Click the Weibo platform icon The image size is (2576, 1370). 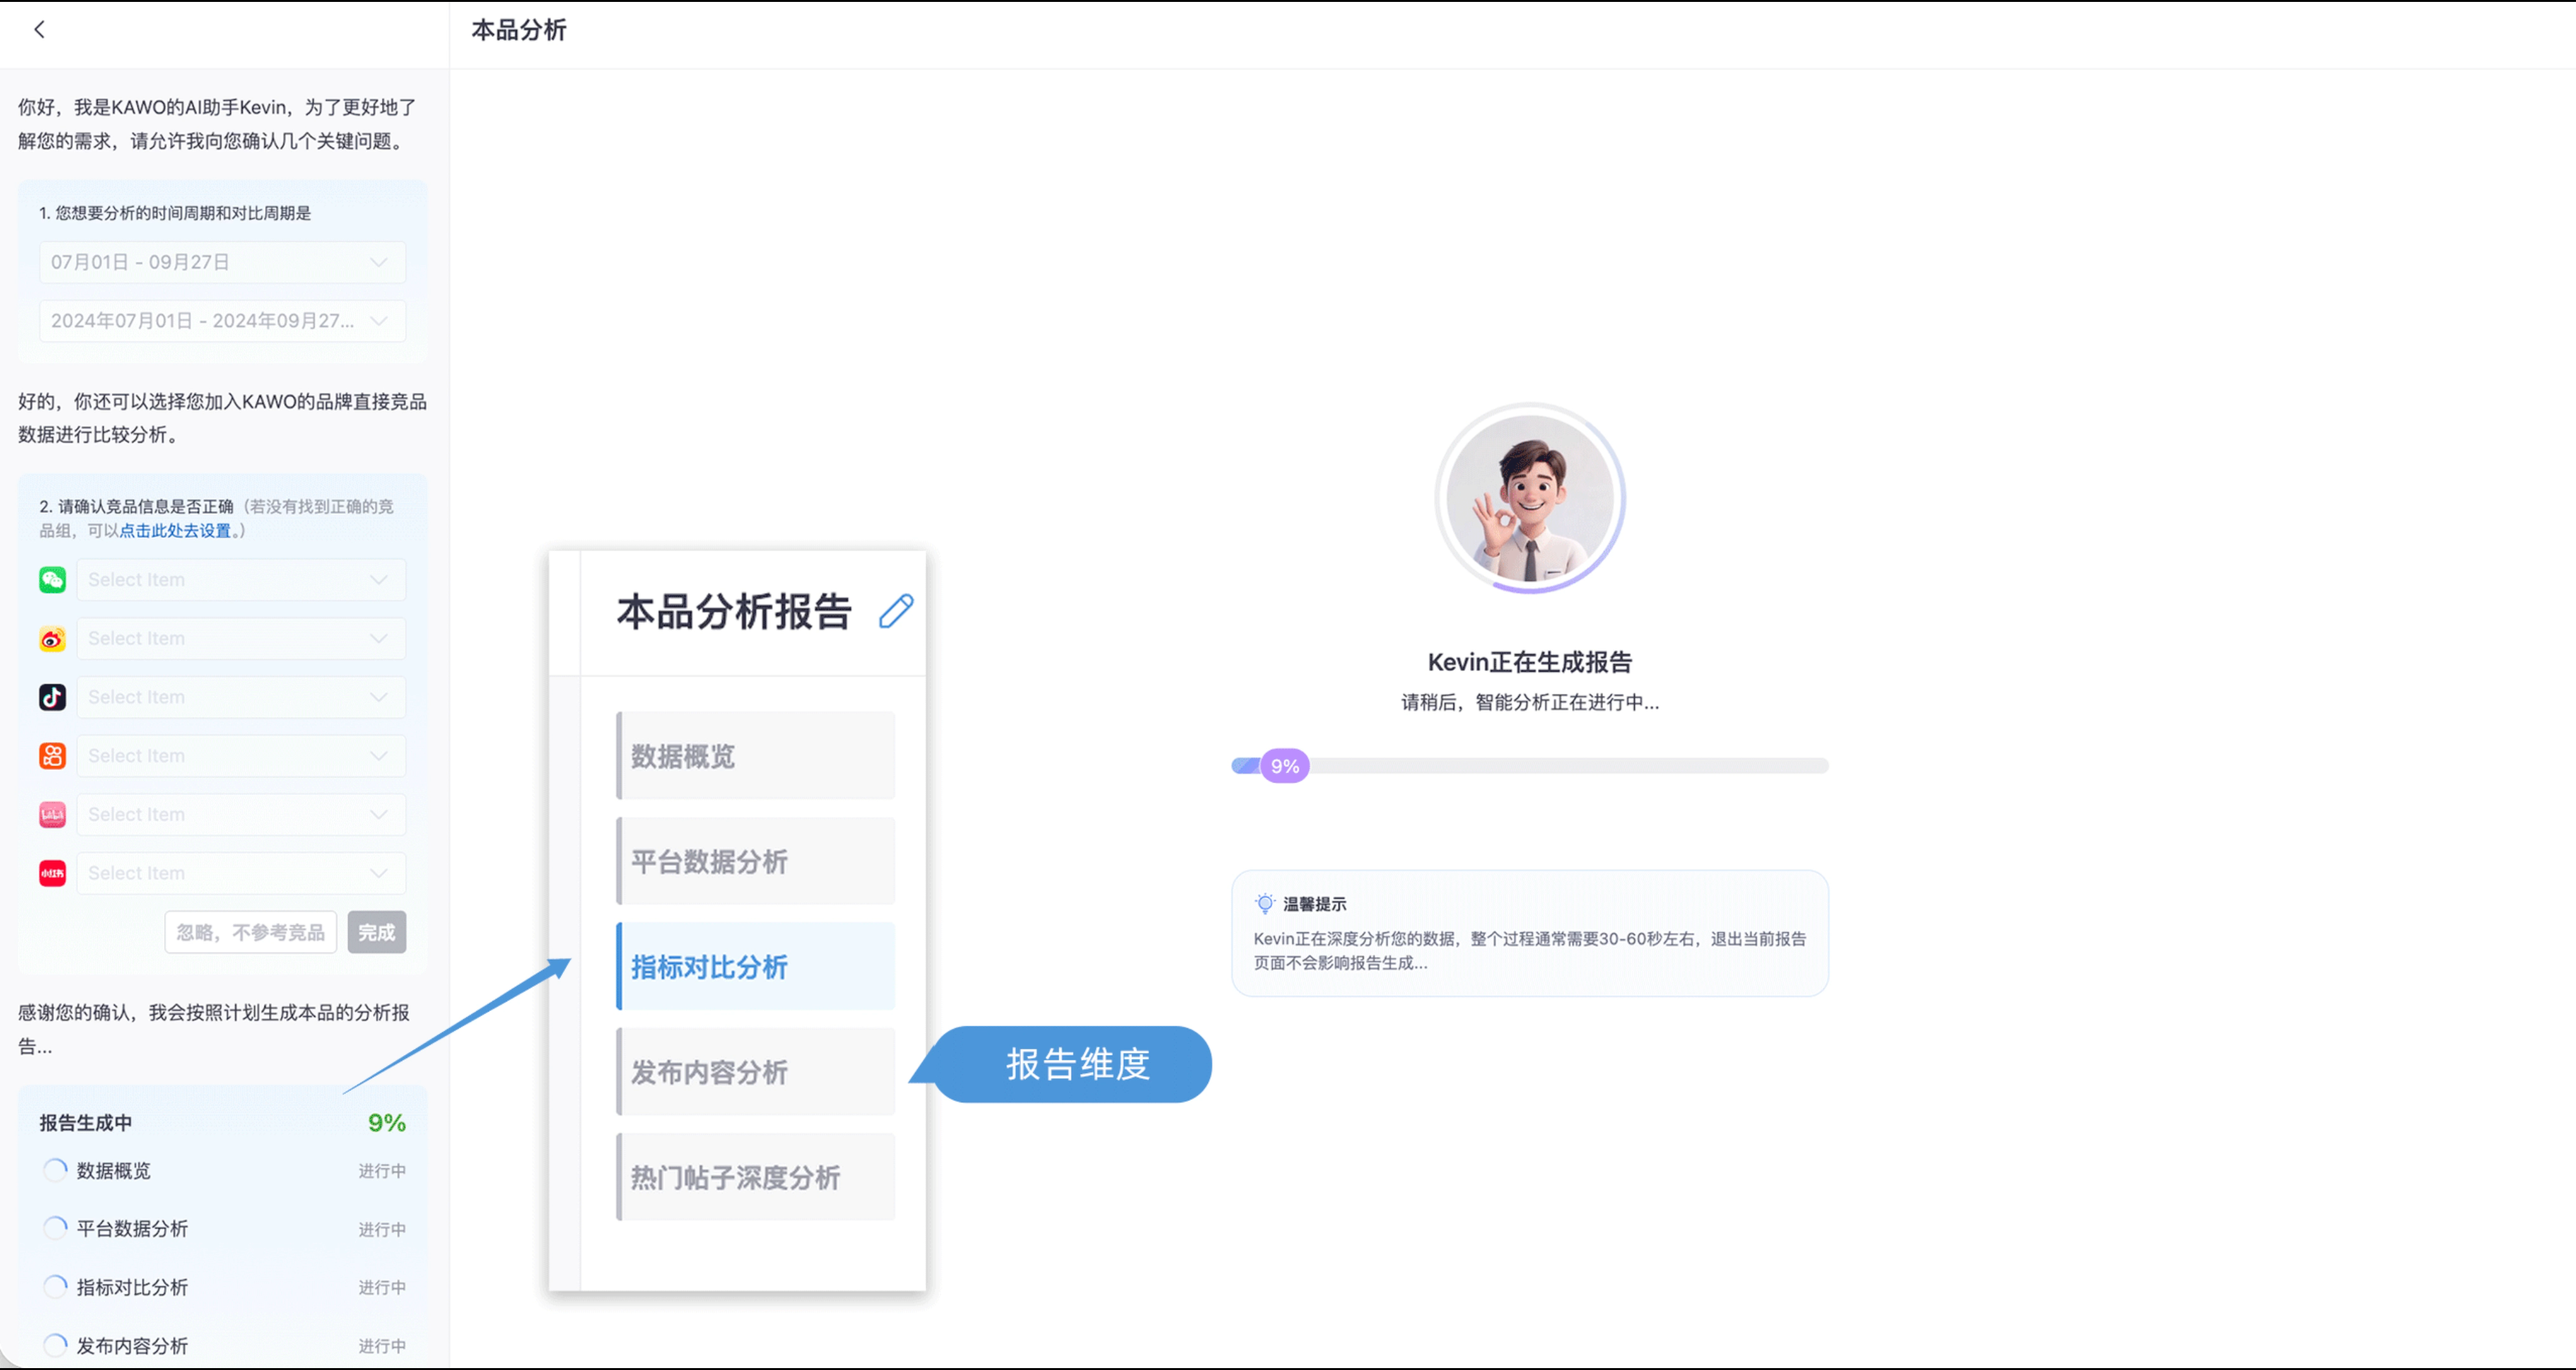[52, 639]
